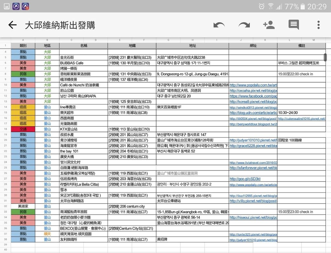Open the www.liviatravel.com link
Screen dimensions: 331x253
(253, 162)
